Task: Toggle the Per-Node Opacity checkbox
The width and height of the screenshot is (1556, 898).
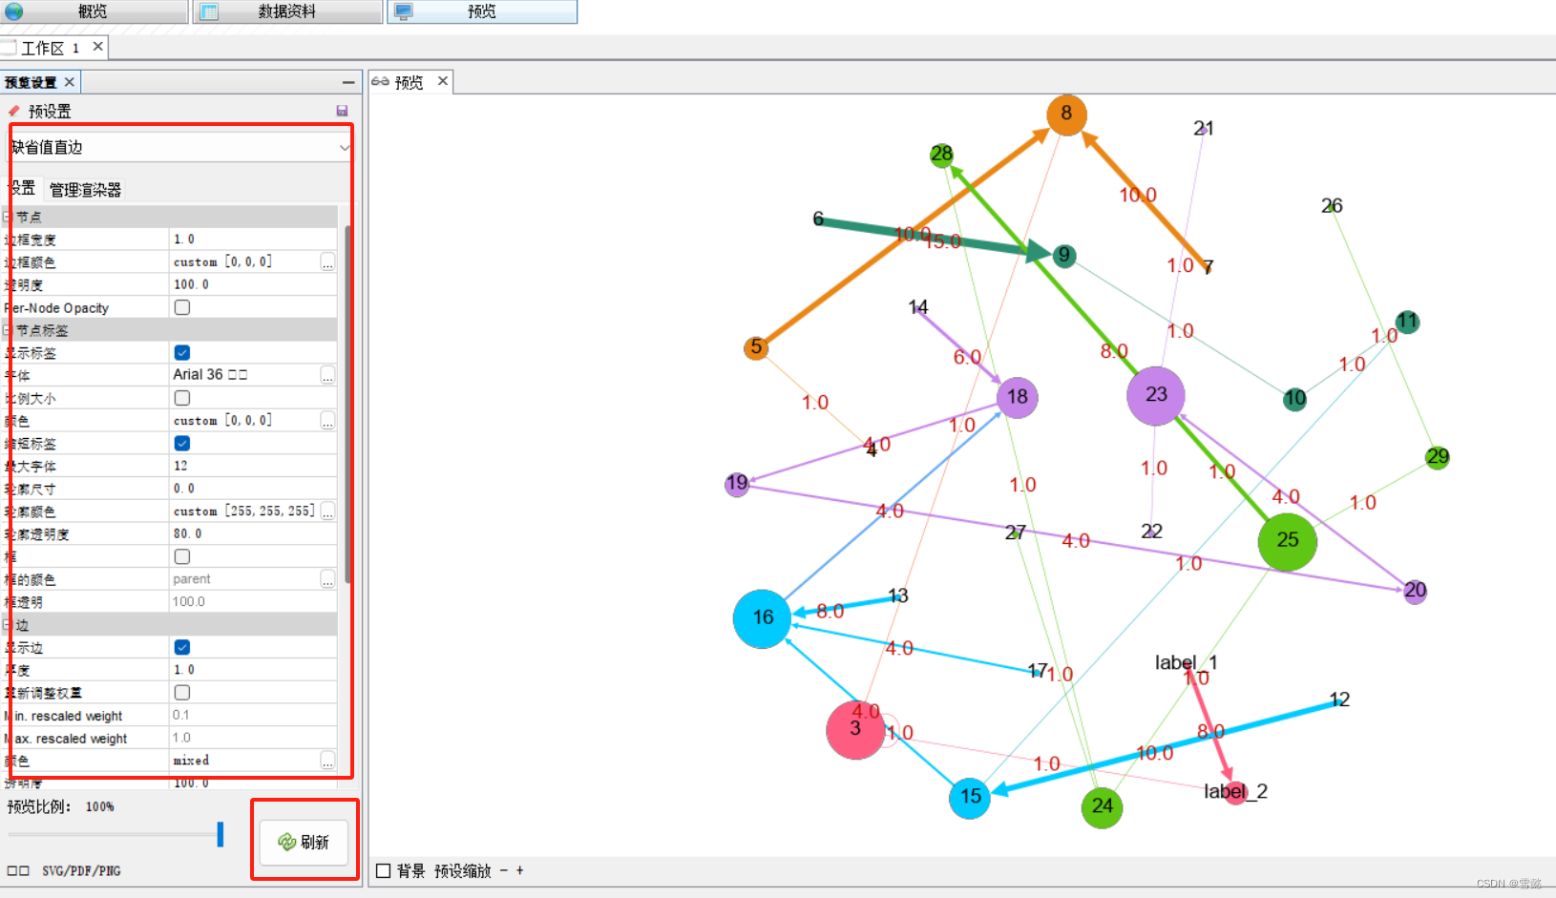Action: click(x=182, y=307)
